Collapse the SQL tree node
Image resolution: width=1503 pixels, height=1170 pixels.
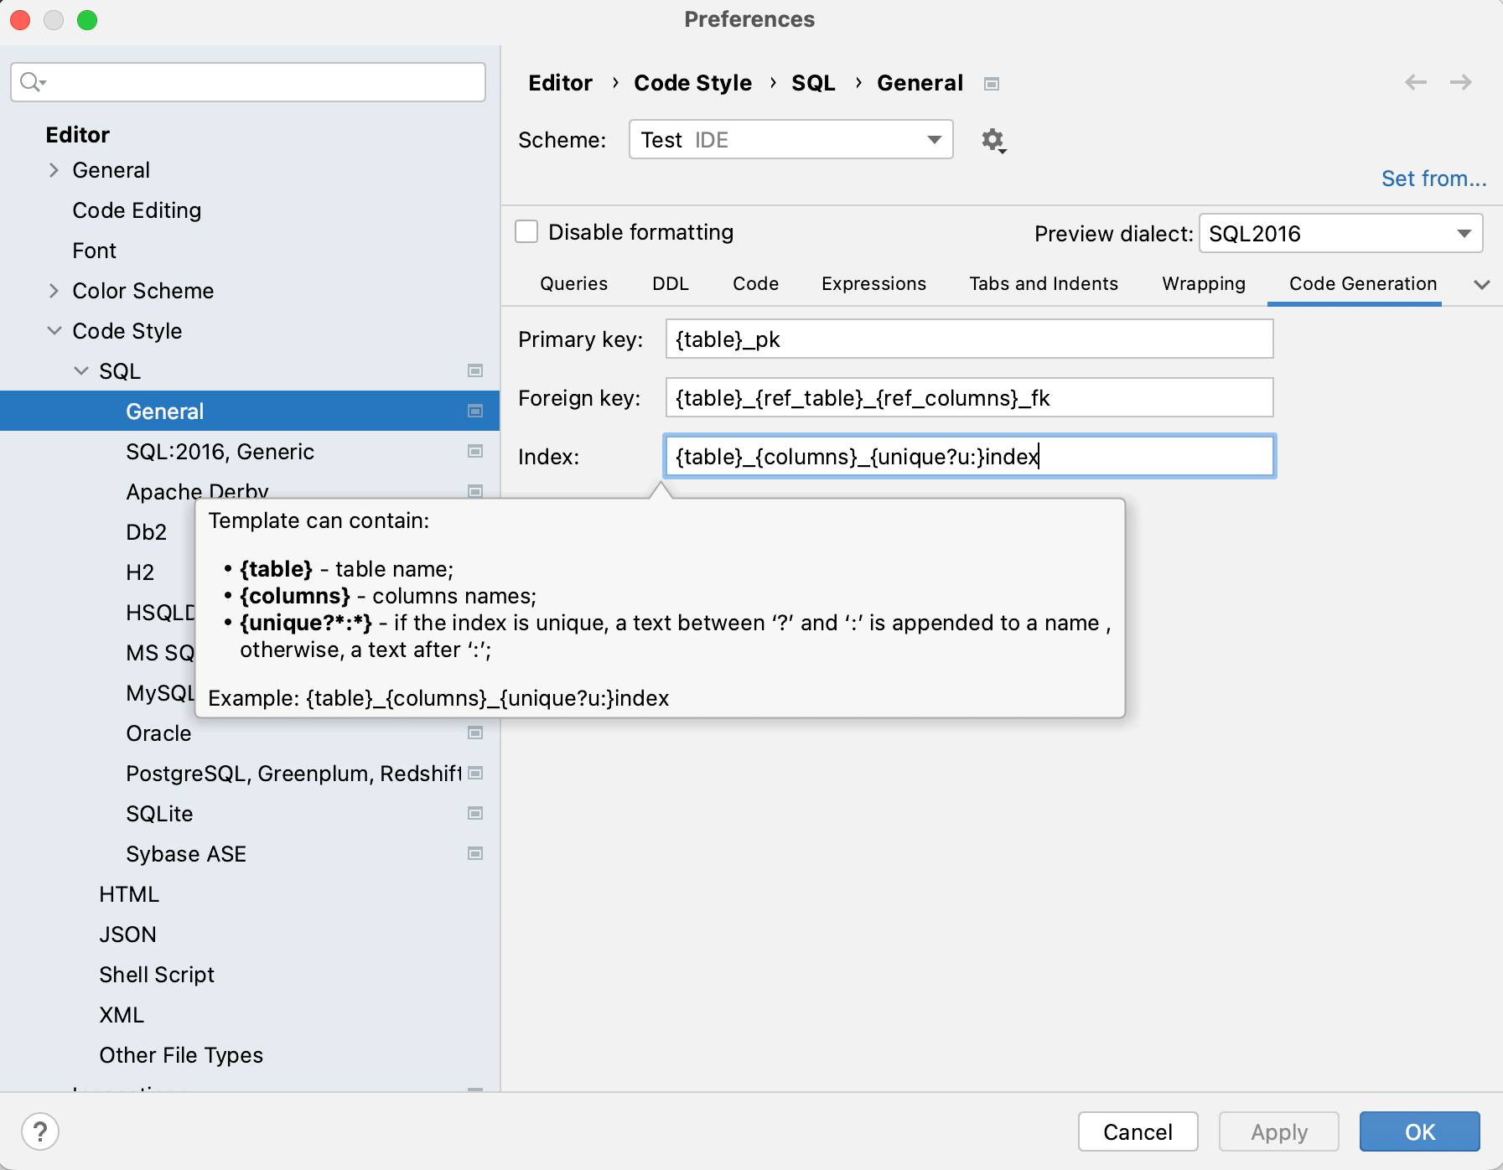pos(81,370)
